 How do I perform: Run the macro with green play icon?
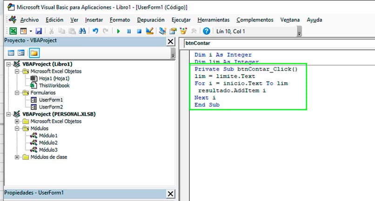click(x=118, y=31)
